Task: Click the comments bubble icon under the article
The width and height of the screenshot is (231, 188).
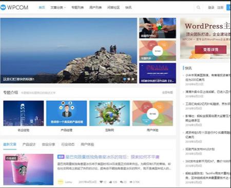Action: tap(121, 182)
